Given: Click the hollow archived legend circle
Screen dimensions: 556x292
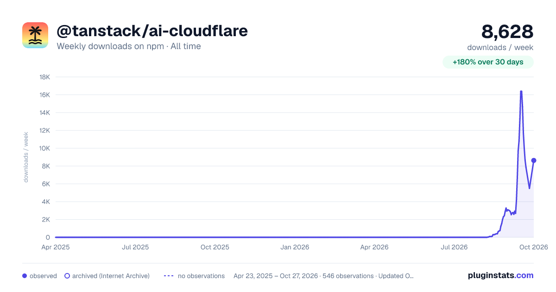Looking at the screenshot, I should [67, 276].
